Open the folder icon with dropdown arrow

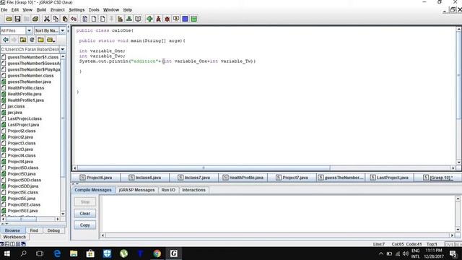51,40
